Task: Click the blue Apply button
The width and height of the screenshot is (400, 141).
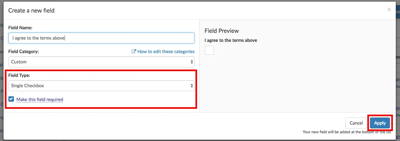Action: [x=380, y=123]
